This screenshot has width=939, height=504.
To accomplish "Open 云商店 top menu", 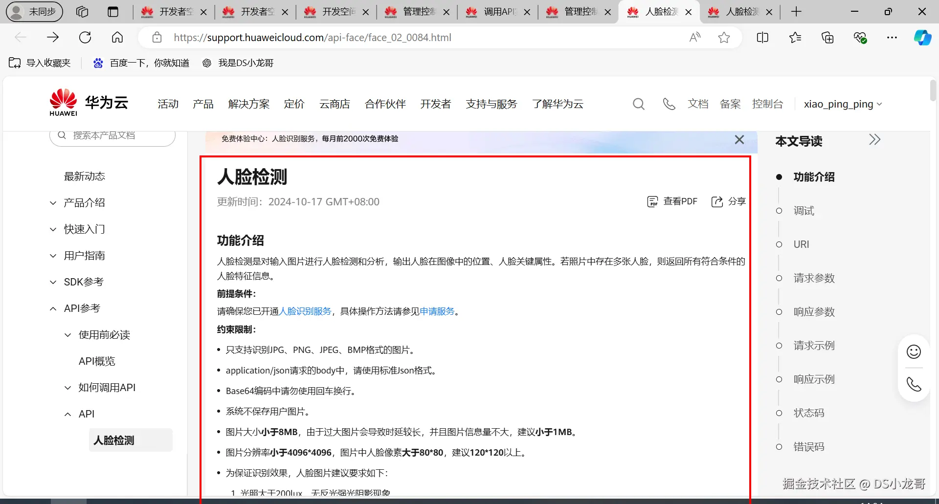I will [x=335, y=104].
